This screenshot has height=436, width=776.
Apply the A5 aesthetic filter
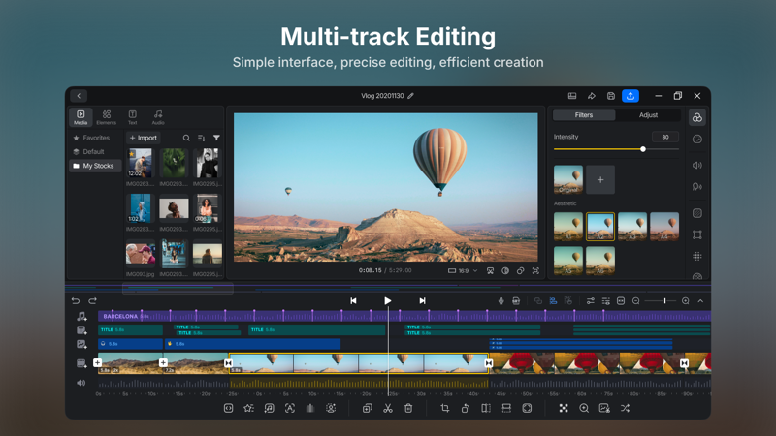click(x=568, y=261)
